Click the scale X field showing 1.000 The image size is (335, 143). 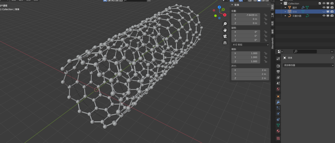[x=246, y=53]
